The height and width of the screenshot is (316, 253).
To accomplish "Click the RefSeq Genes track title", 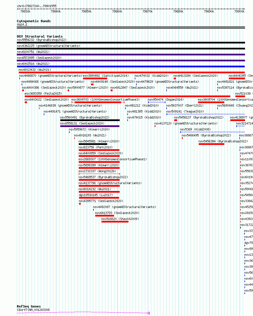I will coord(29,306).
